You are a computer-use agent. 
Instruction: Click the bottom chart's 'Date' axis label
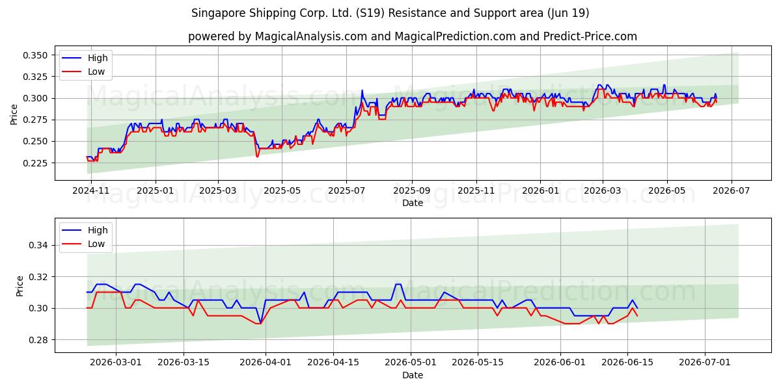point(413,375)
